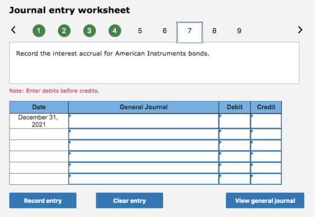This screenshot has width=315, height=217.
Task: Open second row General Journal account cell
Action: [x=143, y=134]
